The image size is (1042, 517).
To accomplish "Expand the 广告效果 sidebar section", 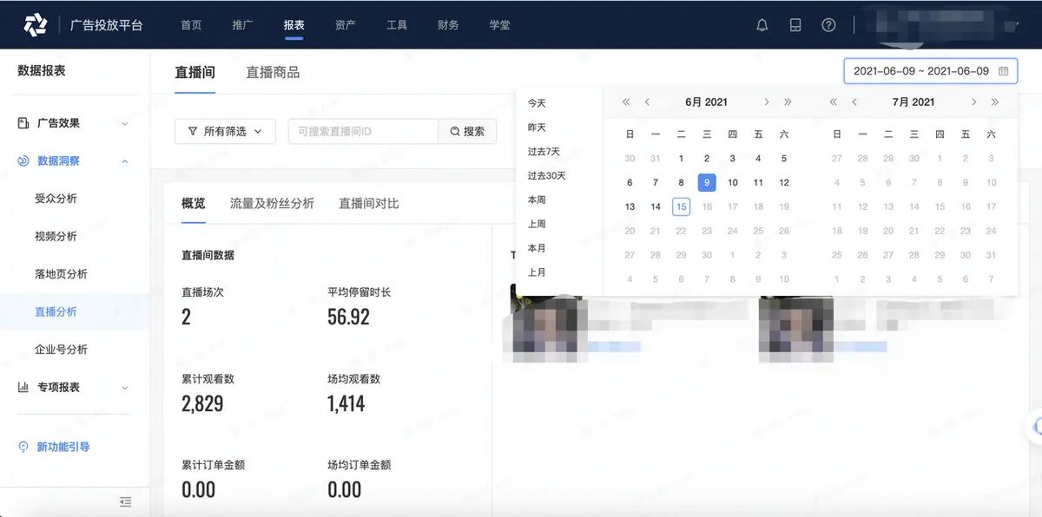I will 124,124.
